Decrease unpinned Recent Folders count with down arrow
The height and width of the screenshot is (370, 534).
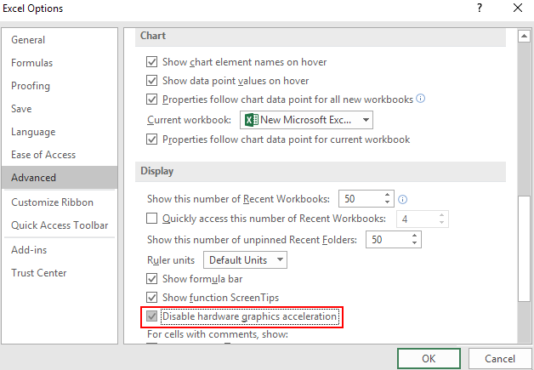tap(415, 244)
